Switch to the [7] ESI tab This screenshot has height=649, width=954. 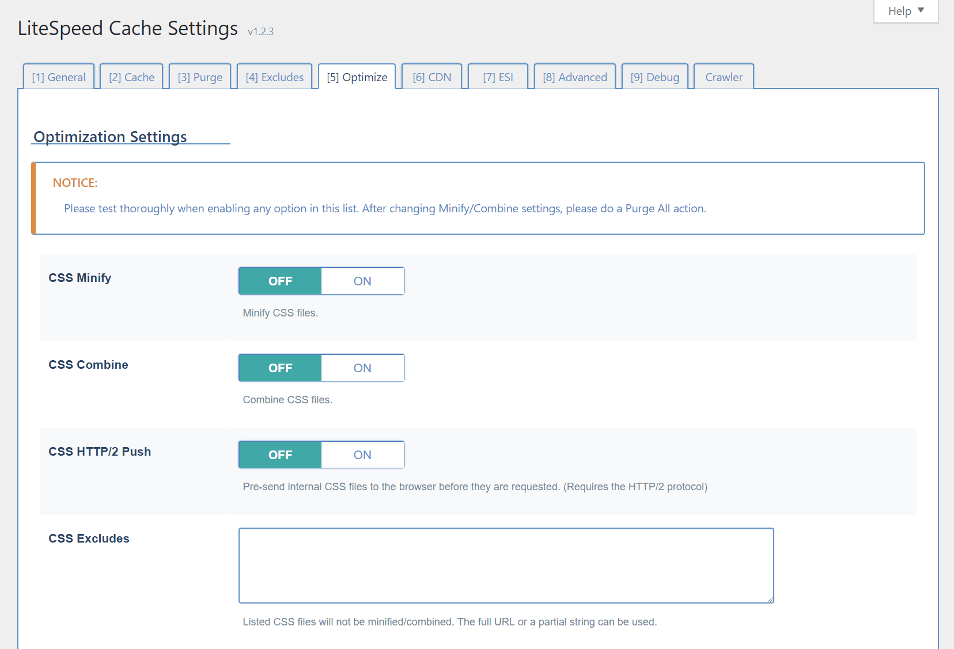pyautogui.click(x=498, y=77)
